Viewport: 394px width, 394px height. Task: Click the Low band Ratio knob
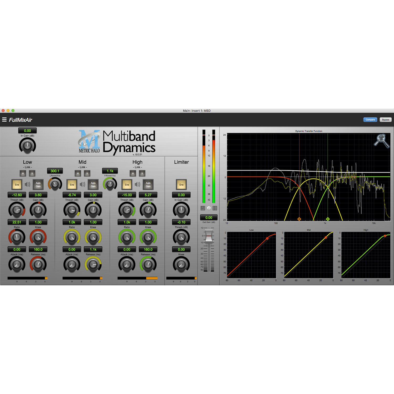tap(17, 237)
